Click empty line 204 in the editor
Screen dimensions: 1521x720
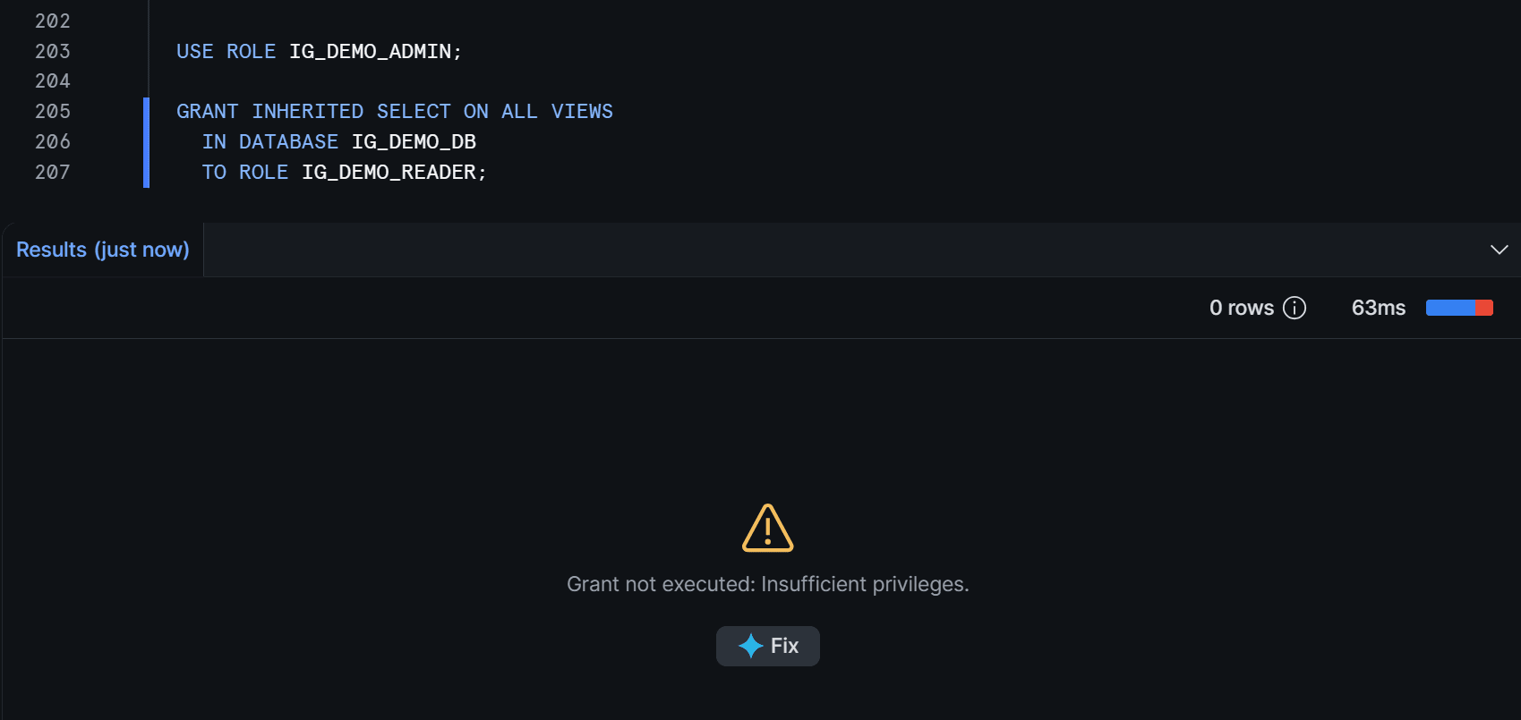click(806, 81)
